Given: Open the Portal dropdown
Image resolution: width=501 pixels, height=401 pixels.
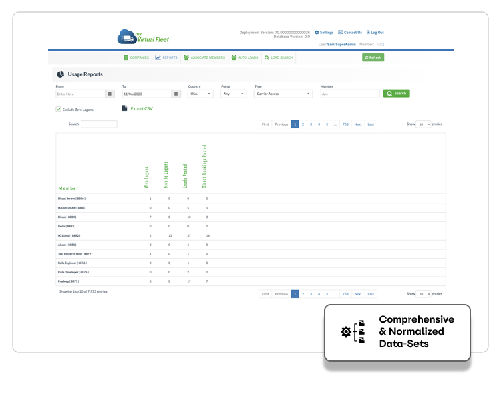Looking at the screenshot, I should 234,94.
